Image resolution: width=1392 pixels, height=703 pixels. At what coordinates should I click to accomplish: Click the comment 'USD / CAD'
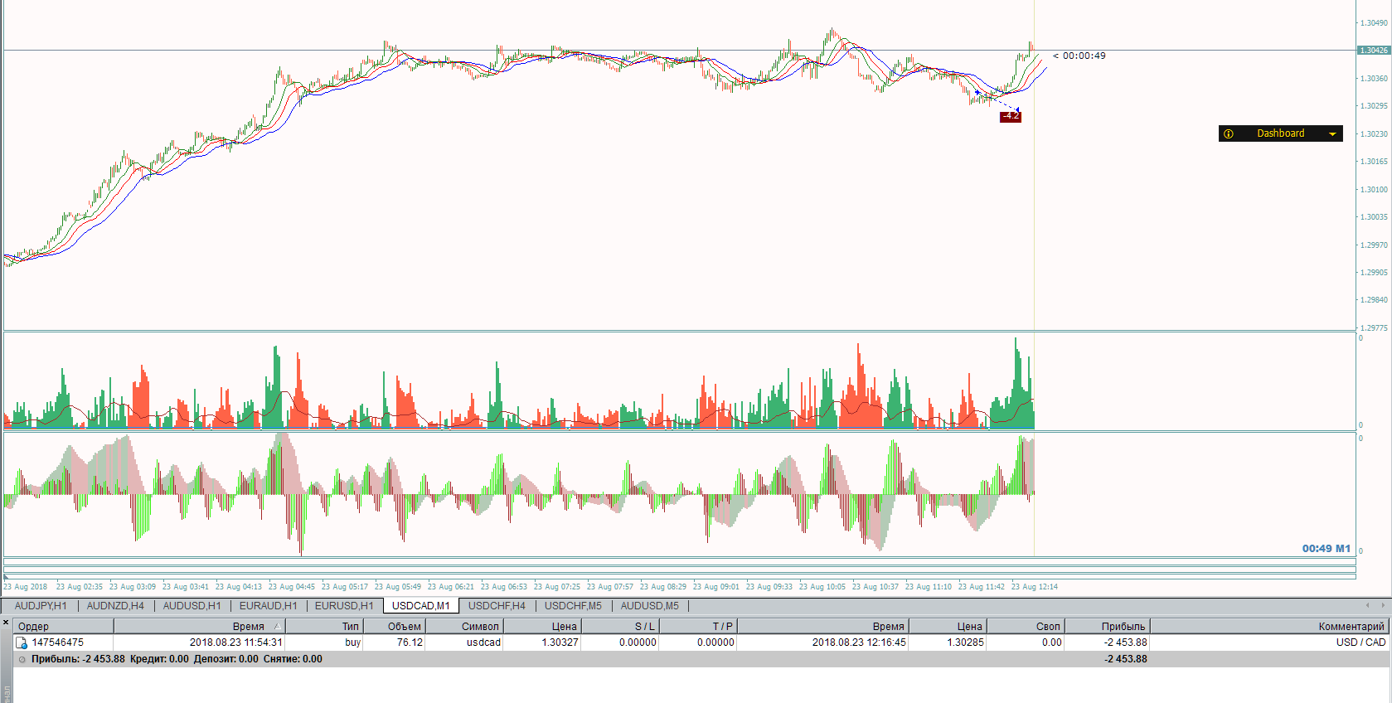click(1360, 642)
